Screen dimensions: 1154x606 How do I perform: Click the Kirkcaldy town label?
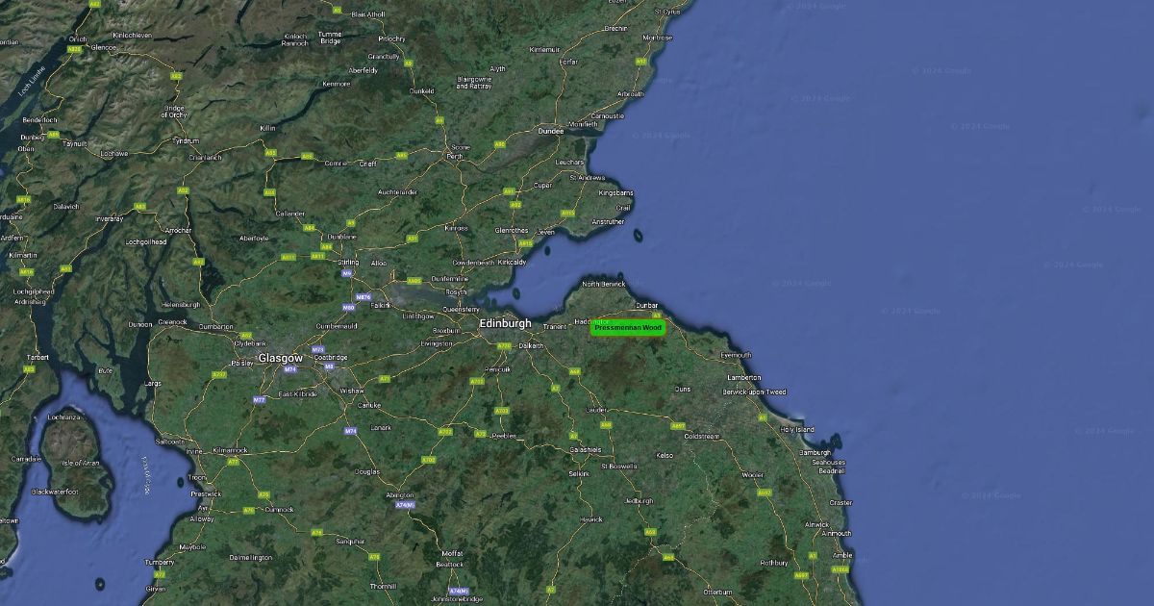(512, 262)
